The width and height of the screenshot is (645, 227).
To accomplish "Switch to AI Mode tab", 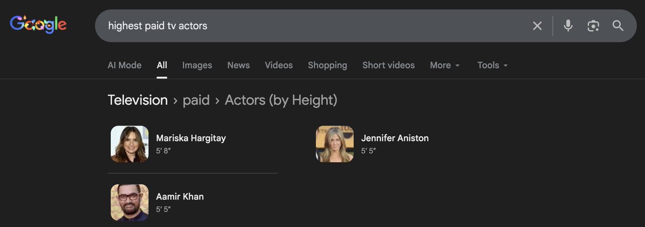I will pyautogui.click(x=125, y=65).
